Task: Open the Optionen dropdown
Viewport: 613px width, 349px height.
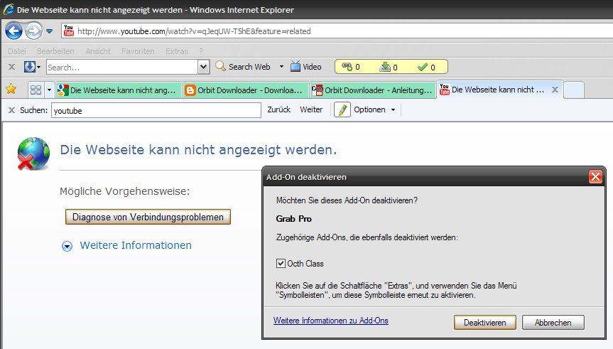Action: [x=374, y=109]
